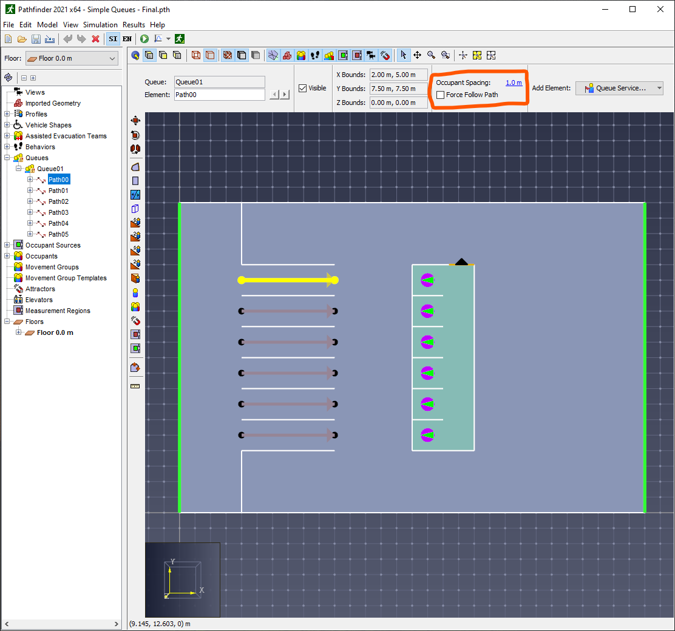This screenshot has height=631, width=675.
Task: Toggle SI units button
Action: pos(113,39)
